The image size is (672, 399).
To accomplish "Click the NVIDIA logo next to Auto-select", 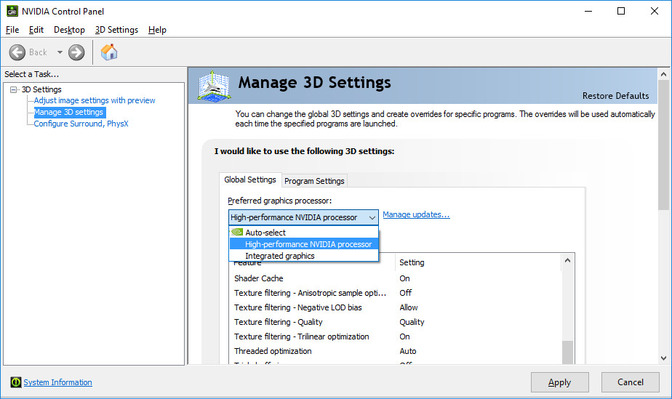I will [x=237, y=232].
